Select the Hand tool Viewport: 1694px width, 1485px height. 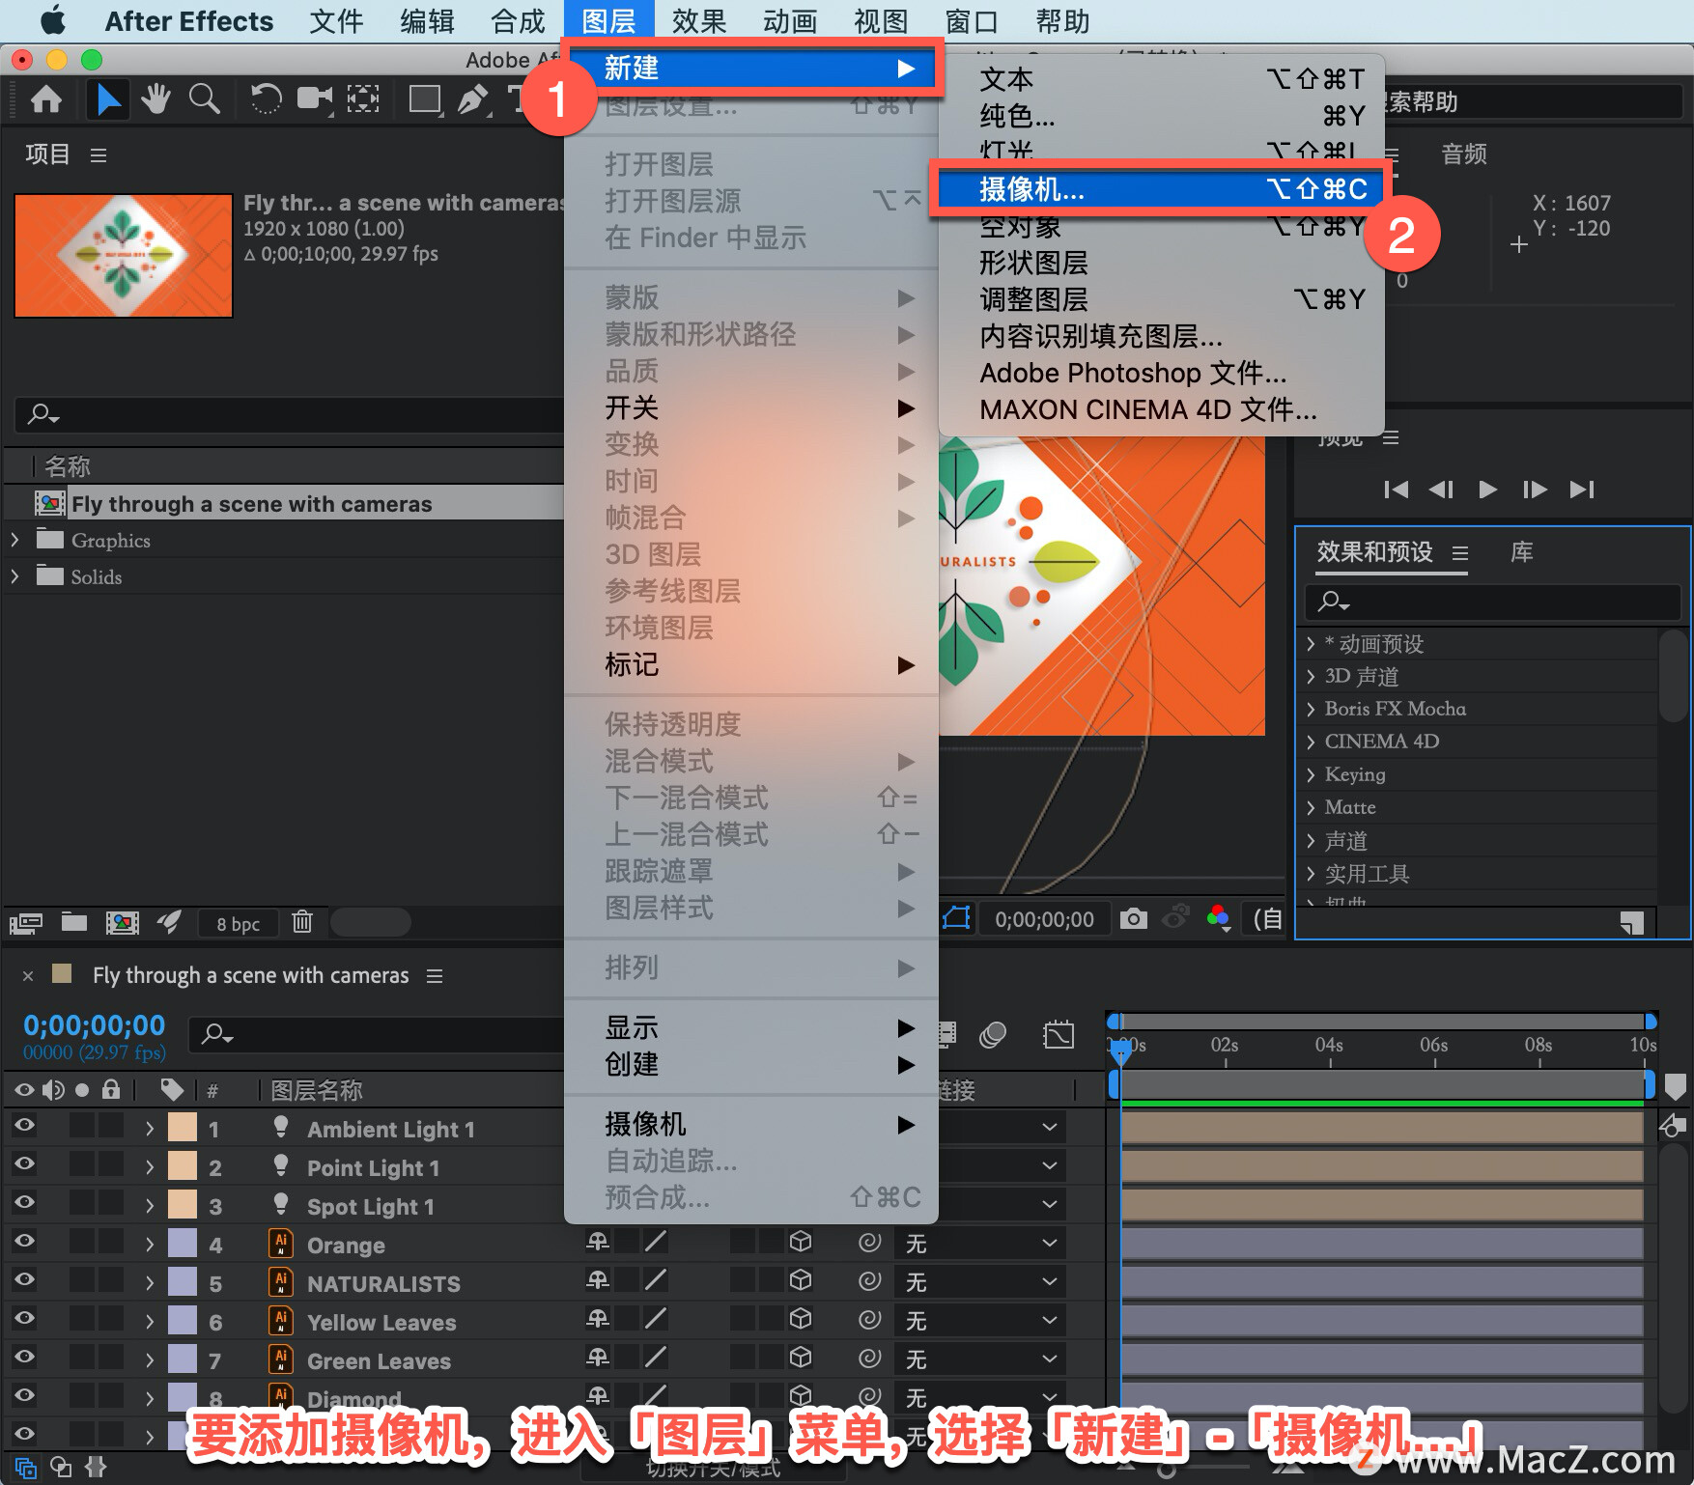point(155,99)
